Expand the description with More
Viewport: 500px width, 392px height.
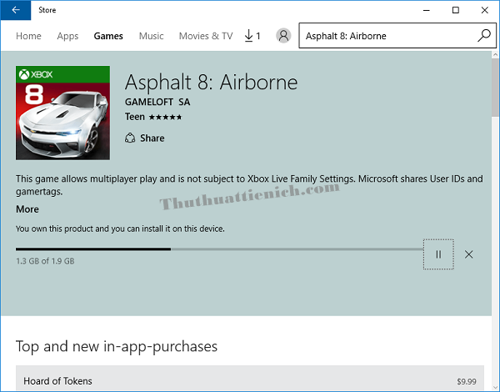27,209
